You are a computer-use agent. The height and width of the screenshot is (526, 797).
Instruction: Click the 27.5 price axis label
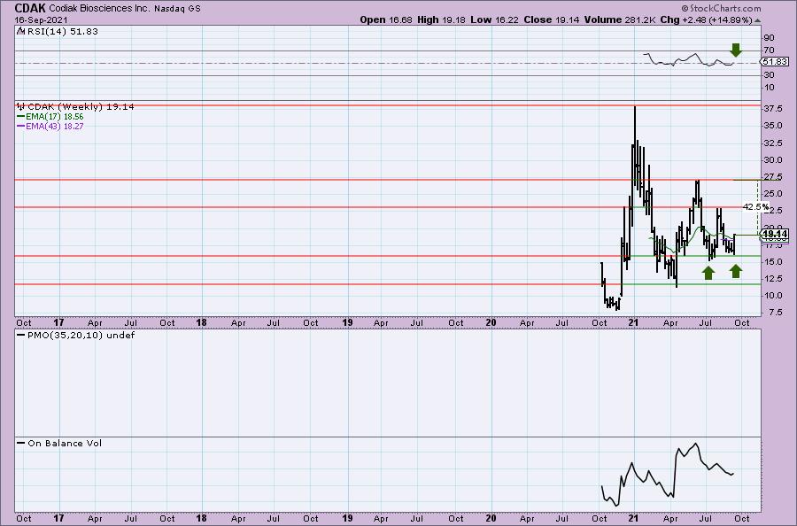pos(772,177)
